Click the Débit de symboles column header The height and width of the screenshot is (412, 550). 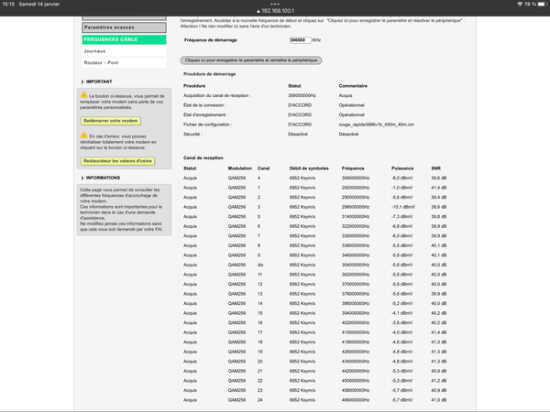click(309, 168)
